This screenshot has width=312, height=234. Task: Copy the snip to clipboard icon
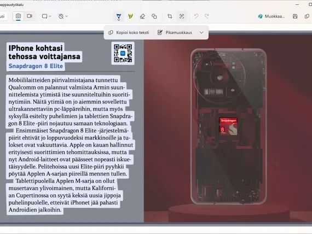pyautogui.click(x=307, y=16)
